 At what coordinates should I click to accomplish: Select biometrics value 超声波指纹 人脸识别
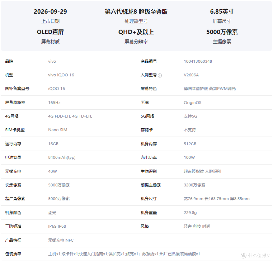point(202,171)
